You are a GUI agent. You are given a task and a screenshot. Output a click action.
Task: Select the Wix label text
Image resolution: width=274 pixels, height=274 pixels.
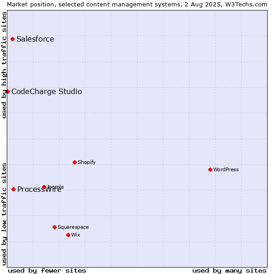coord(76,235)
